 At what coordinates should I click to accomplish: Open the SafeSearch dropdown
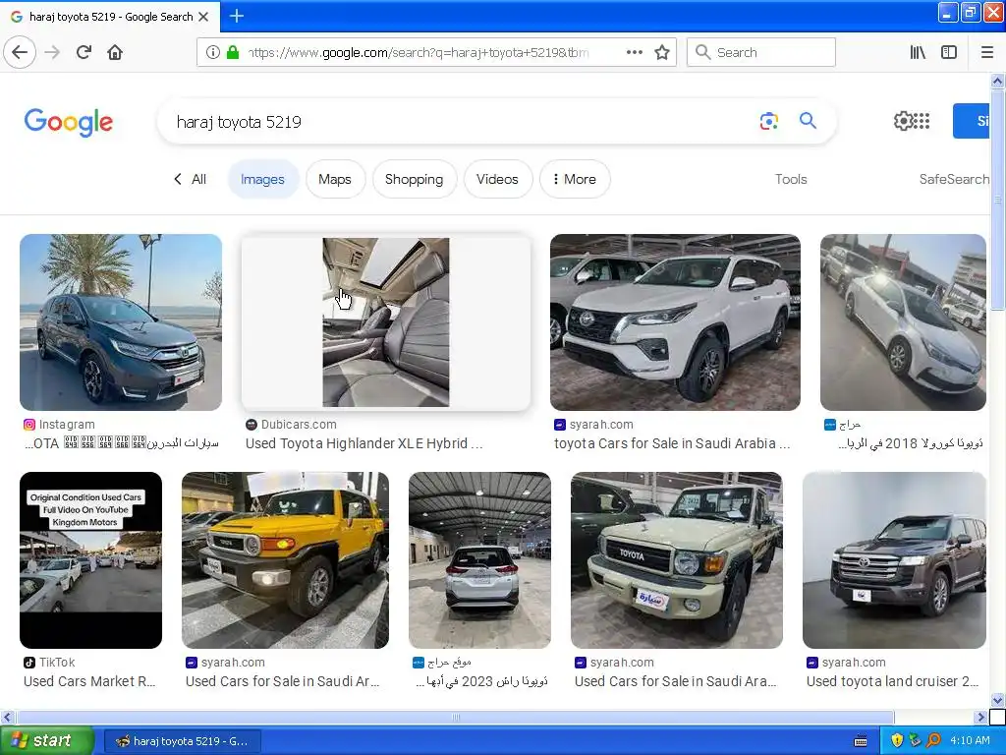click(954, 179)
